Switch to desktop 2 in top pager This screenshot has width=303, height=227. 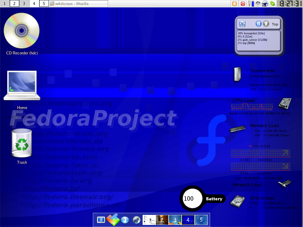click(14, 4)
